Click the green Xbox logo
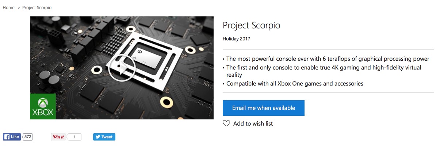The height and width of the screenshot is (158, 440). coord(43,106)
